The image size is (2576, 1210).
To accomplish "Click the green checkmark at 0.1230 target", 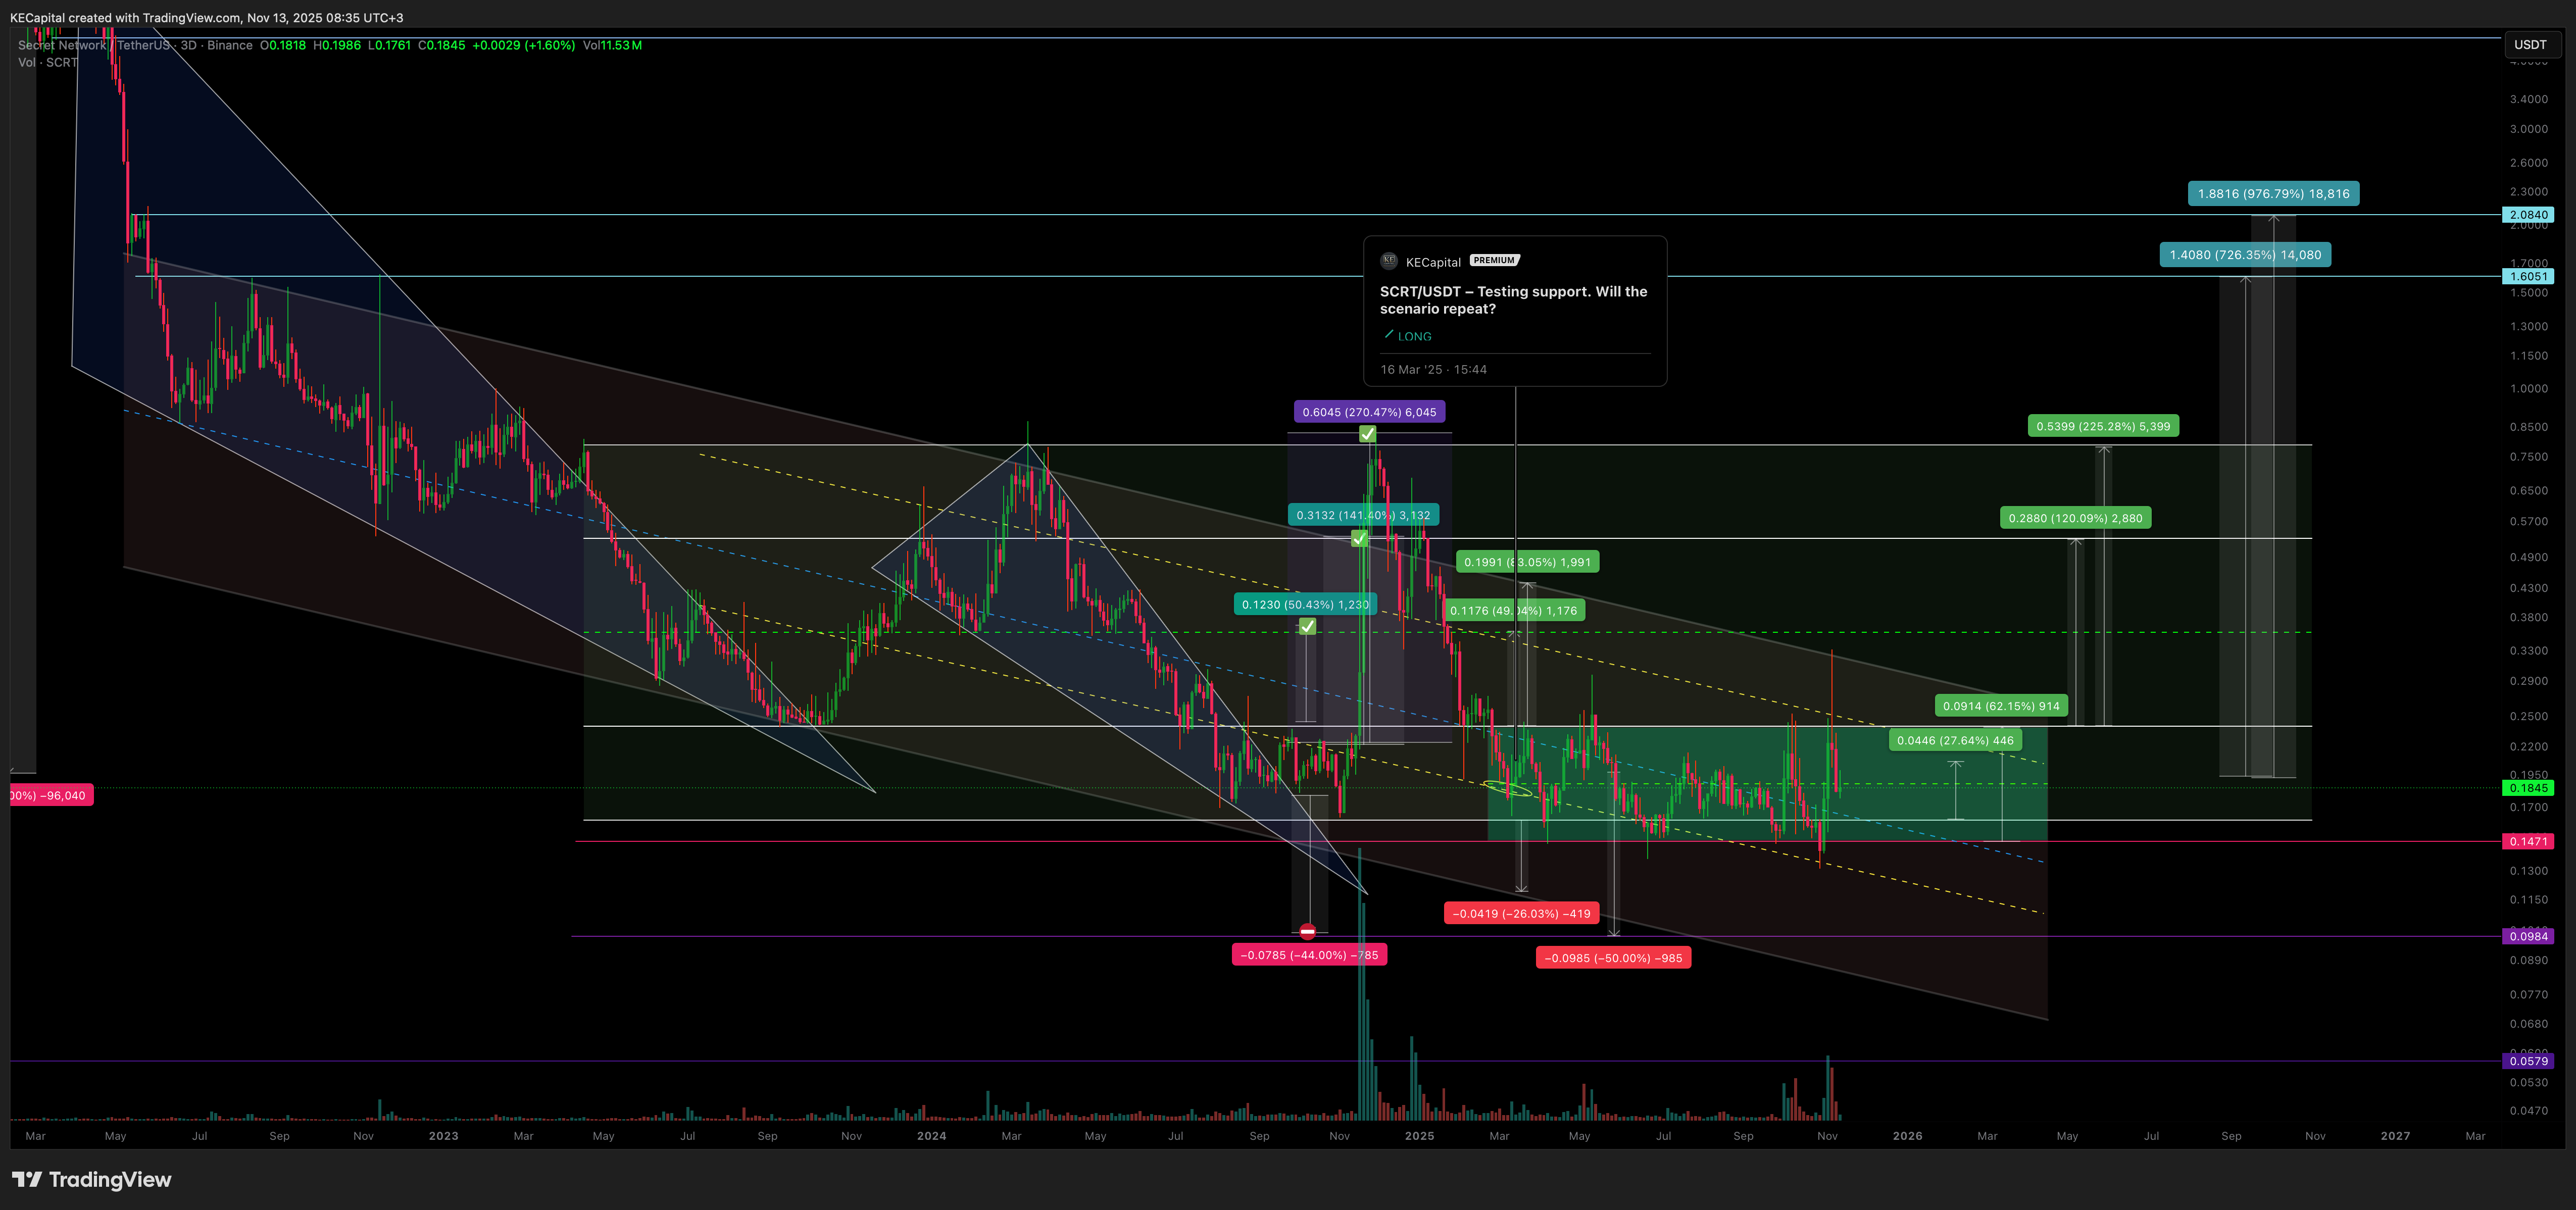I will (x=1307, y=626).
